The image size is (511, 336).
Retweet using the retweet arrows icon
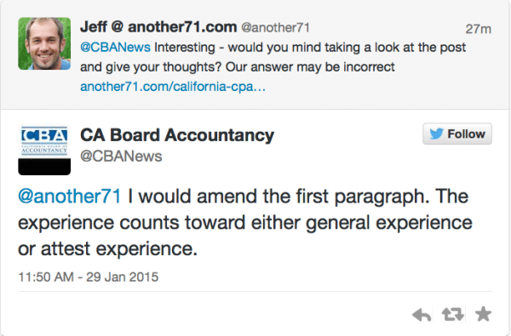click(453, 315)
